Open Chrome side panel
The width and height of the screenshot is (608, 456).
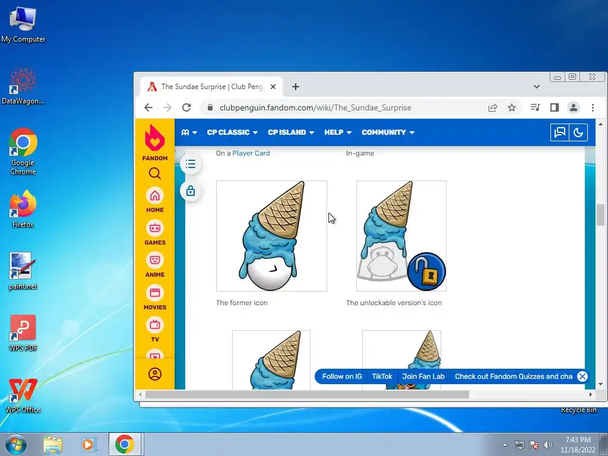555,107
